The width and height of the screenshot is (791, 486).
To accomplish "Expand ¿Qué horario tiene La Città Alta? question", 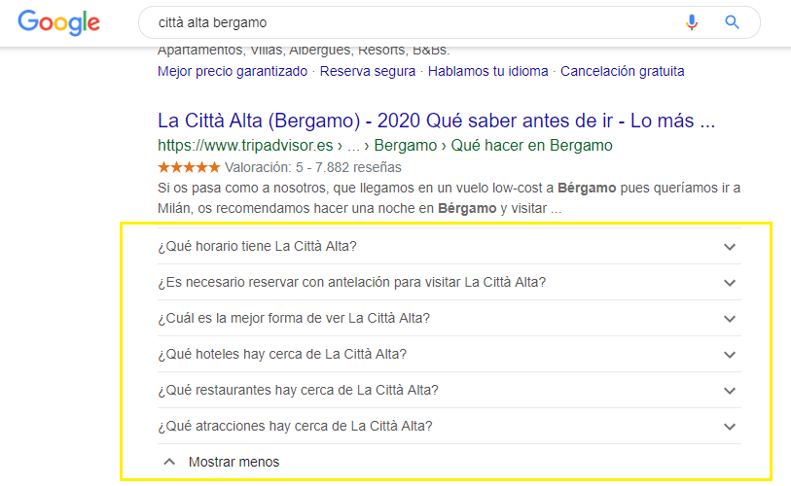I will 449,246.
